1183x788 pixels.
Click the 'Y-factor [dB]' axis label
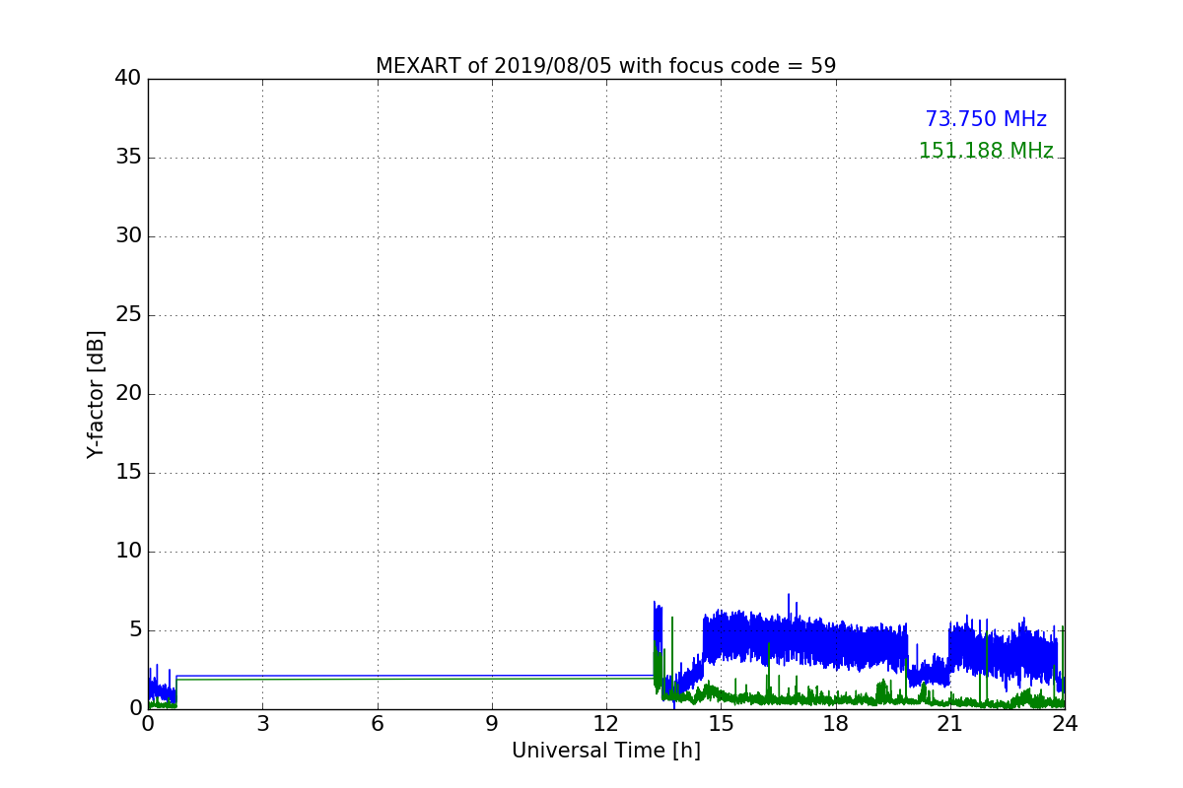click(96, 394)
